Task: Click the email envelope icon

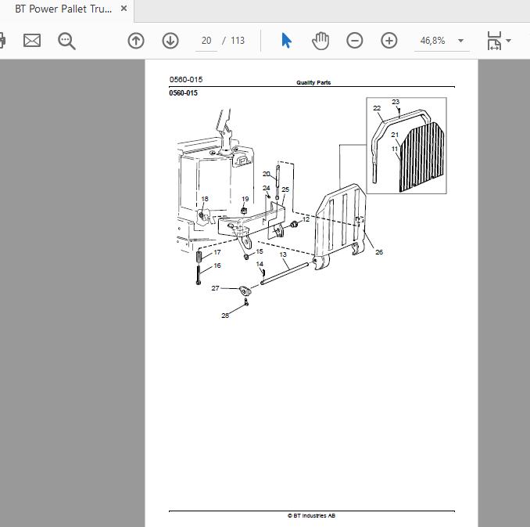Action: (x=32, y=41)
